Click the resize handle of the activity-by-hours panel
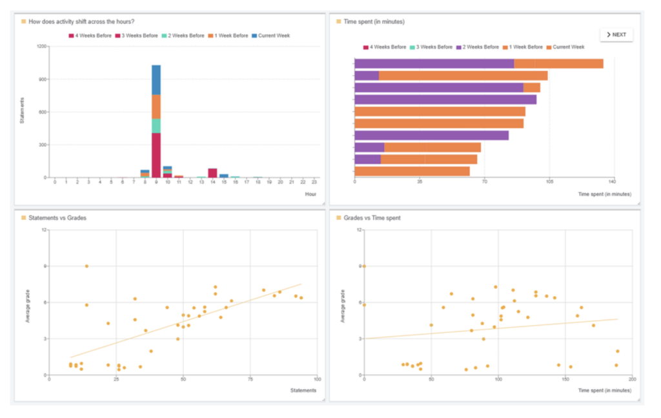This screenshot has width=661, height=418. pyautogui.click(x=322, y=203)
